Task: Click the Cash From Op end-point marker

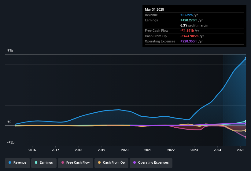Action: coord(246,130)
